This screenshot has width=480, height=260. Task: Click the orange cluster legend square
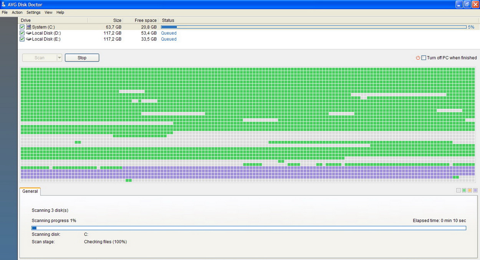[470, 190]
